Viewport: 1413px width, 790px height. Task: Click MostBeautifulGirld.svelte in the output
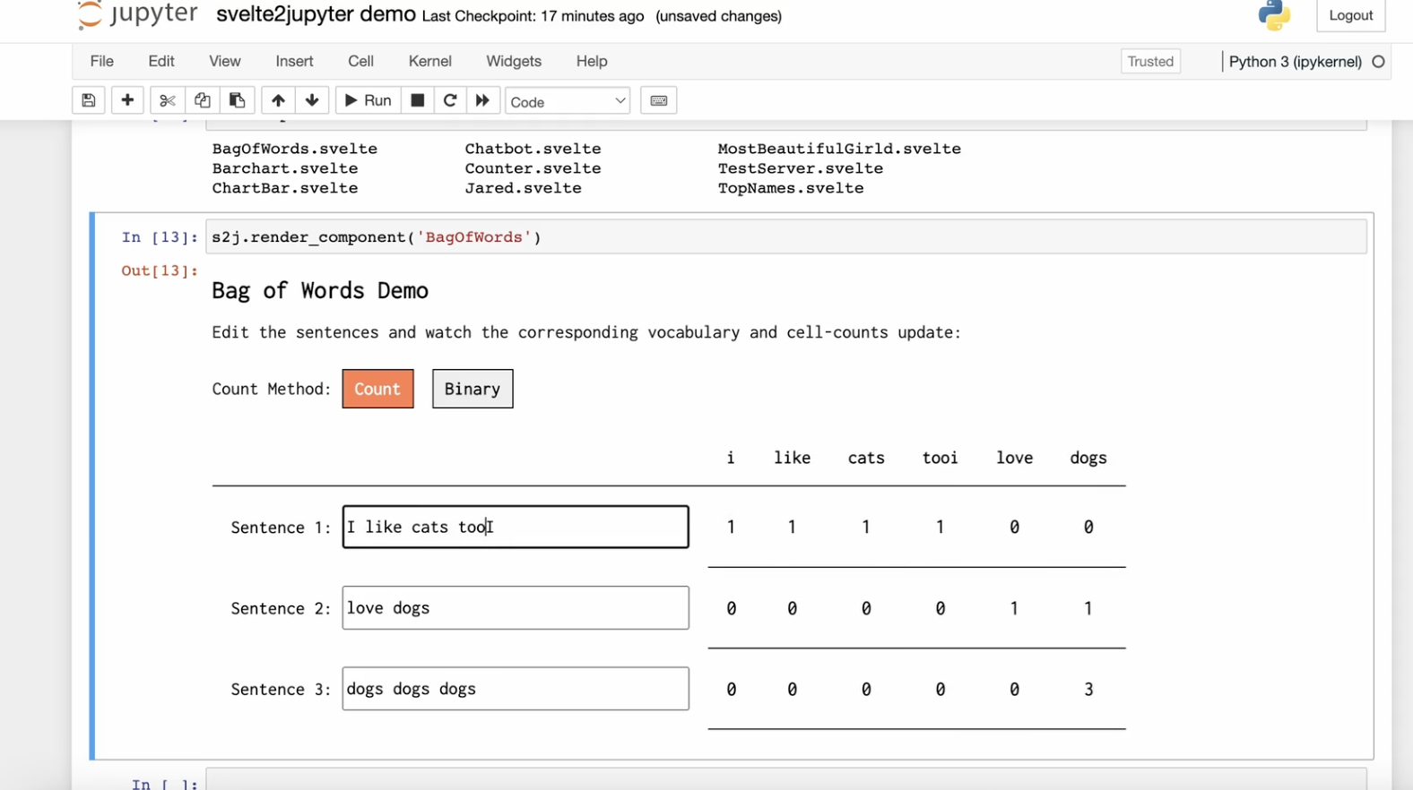[x=839, y=149]
